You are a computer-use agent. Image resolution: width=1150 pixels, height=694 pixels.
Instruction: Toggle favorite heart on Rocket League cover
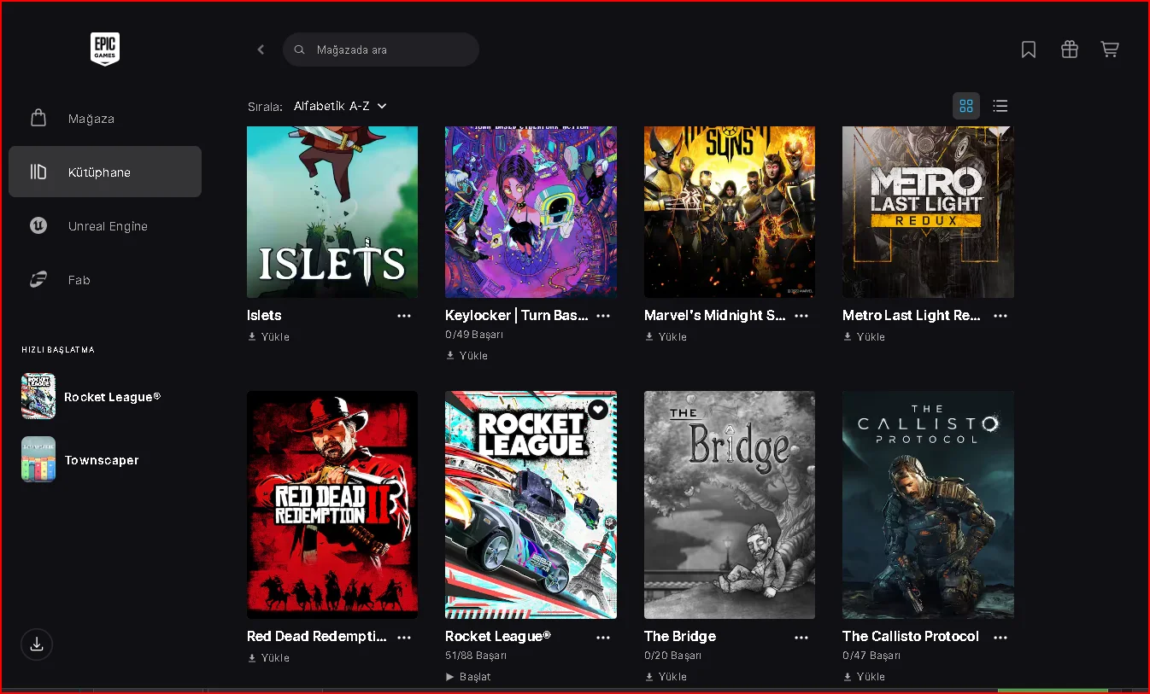[598, 410]
